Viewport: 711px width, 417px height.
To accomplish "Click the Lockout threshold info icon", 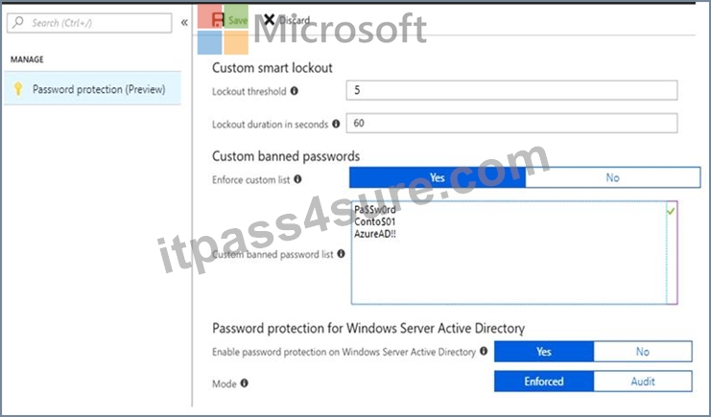I will pos(295,91).
